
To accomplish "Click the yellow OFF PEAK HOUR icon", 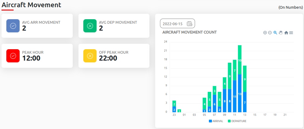I will tap(90, 56).
